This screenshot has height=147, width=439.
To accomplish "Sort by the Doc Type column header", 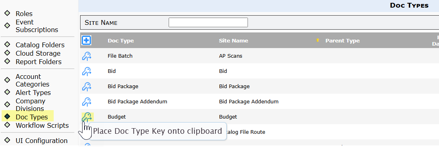I will tap(121, 41).
